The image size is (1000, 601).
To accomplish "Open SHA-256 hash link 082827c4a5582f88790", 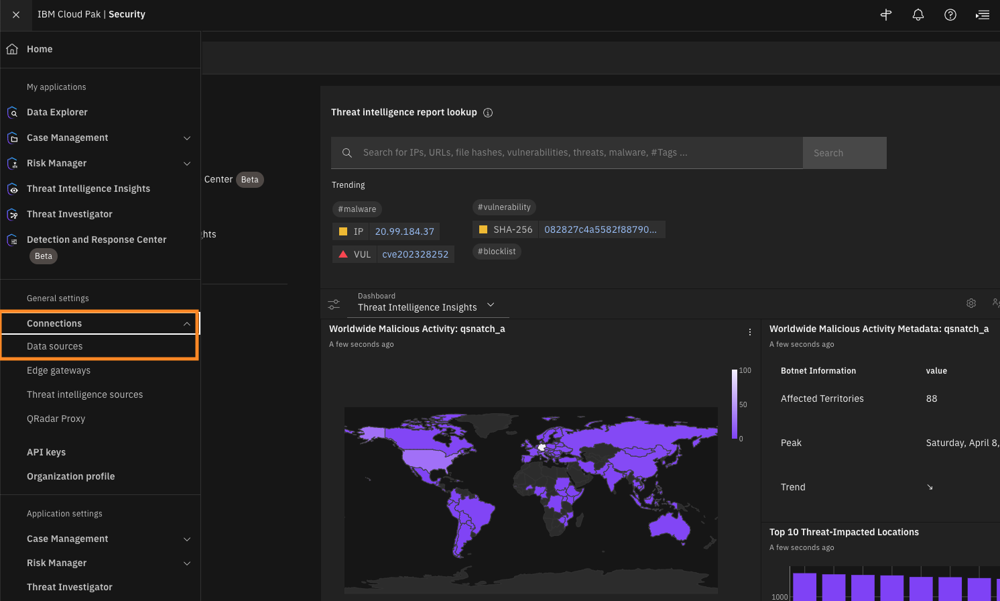I will [x=601, y=229].
